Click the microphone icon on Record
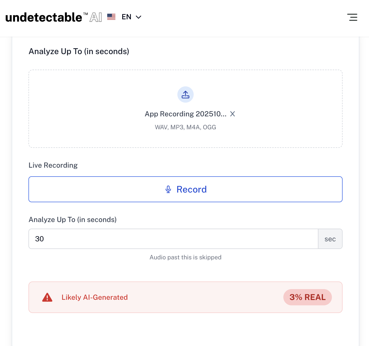Viewport: 369px width, 346px height. point(168,189)
